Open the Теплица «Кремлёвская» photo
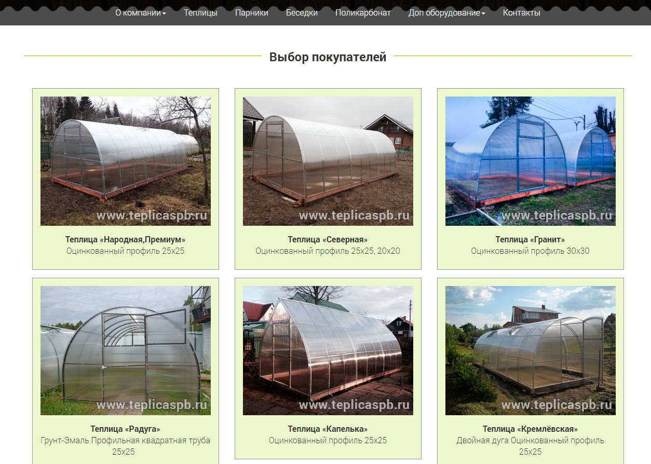Screen dimensions: 651x464 point(531,350)
